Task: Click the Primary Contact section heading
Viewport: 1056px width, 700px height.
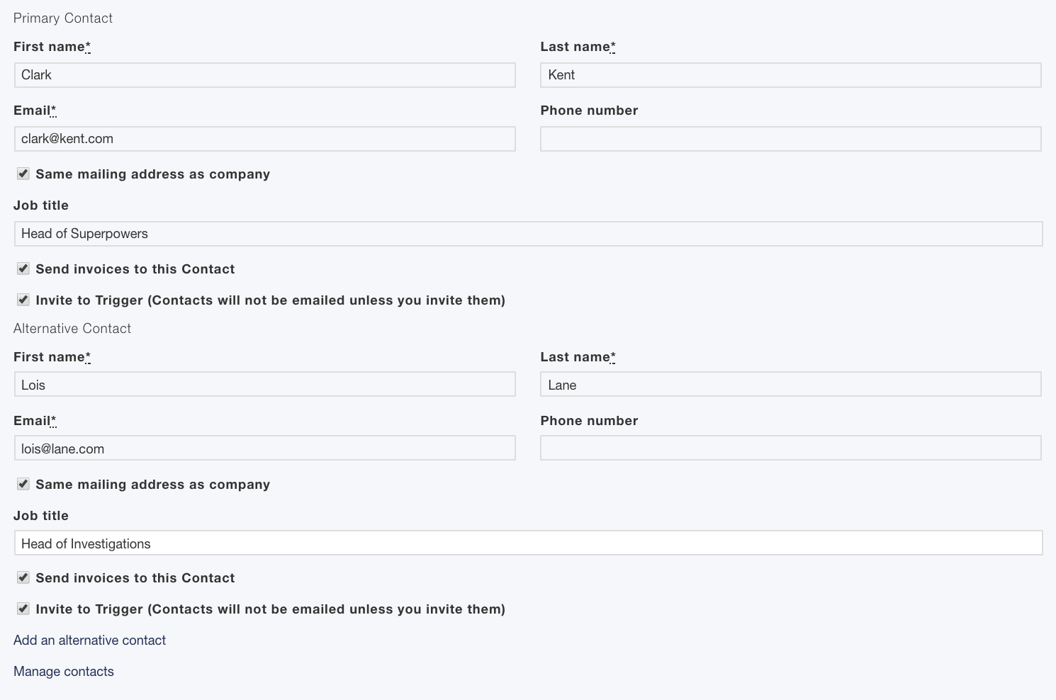Action: pos(63,18)
